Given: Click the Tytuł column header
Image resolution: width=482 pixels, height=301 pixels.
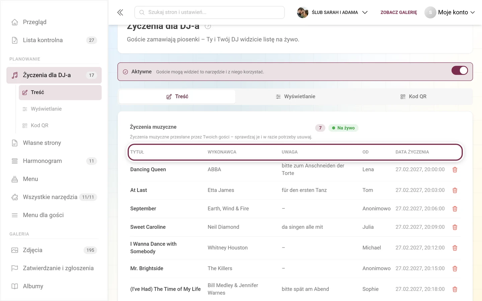Looking at the screenshot, I should pos(137,152).
